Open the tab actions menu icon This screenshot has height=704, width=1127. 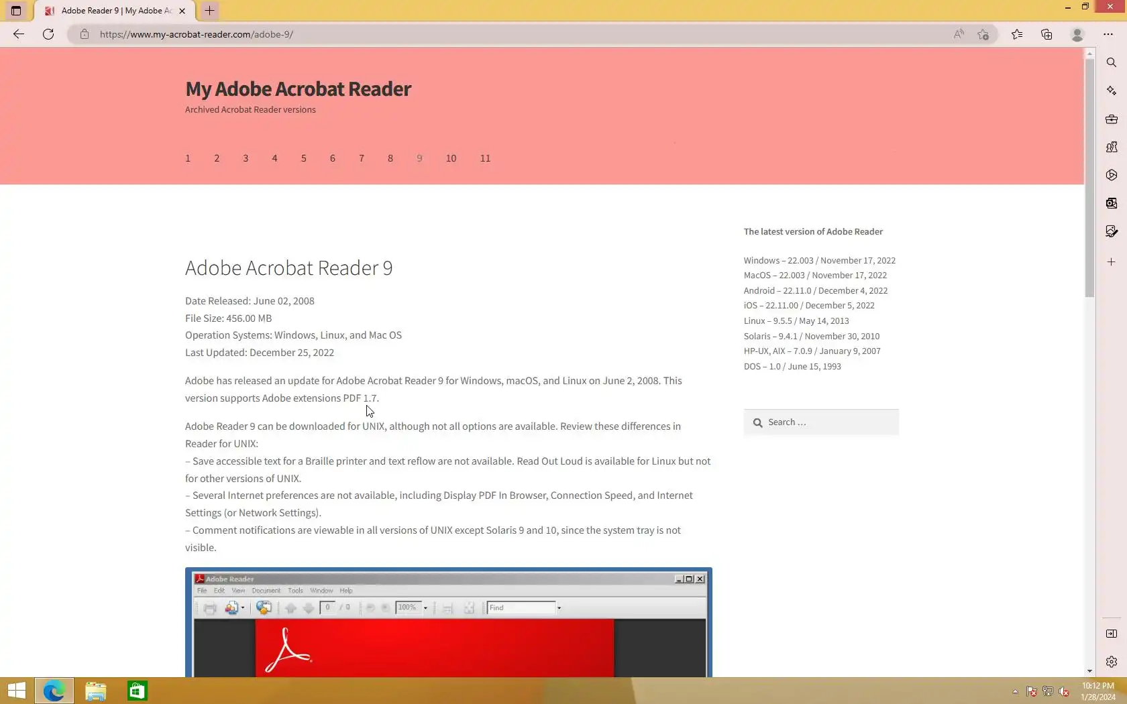(x=16, y=11)
